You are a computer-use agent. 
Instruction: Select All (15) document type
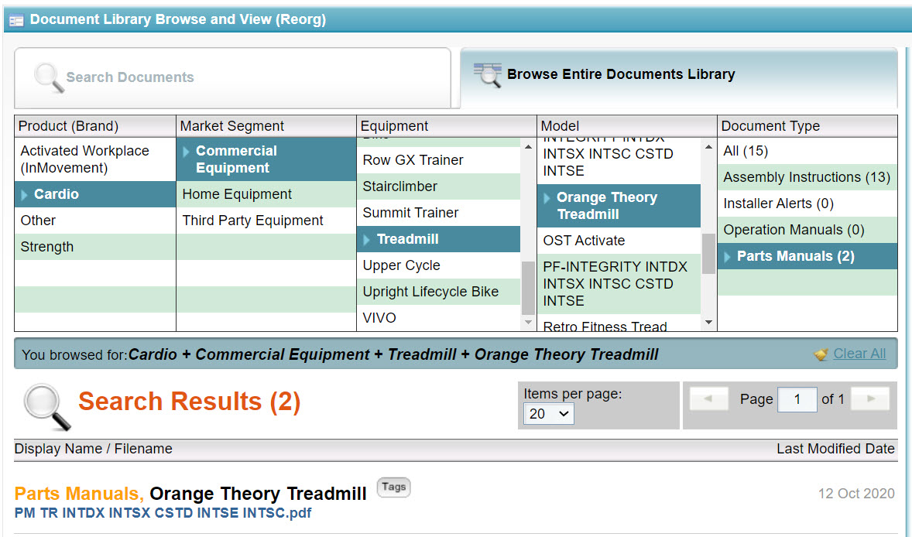point(807,151)
